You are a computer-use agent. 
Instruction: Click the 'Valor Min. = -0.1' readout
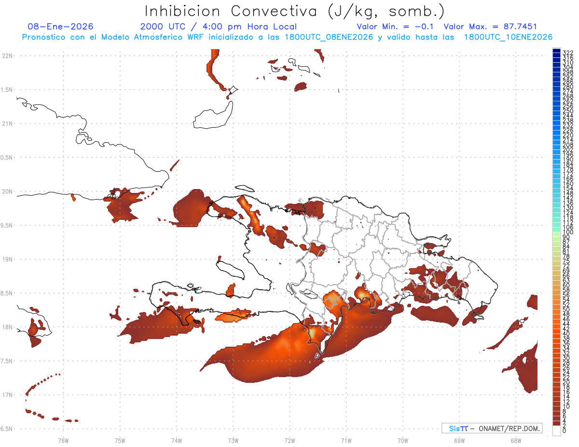click(395, 27)
